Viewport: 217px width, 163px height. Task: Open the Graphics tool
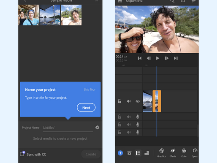(162, 153)
